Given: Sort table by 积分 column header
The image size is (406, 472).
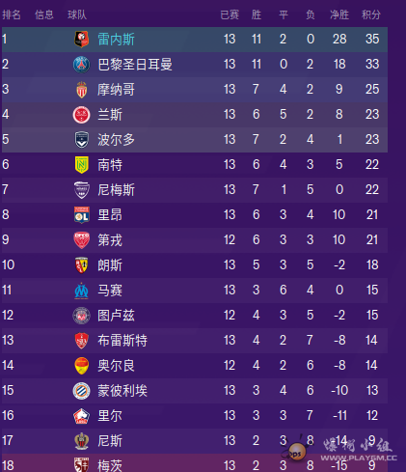Looking at the screenshot, I should [371, 14].
